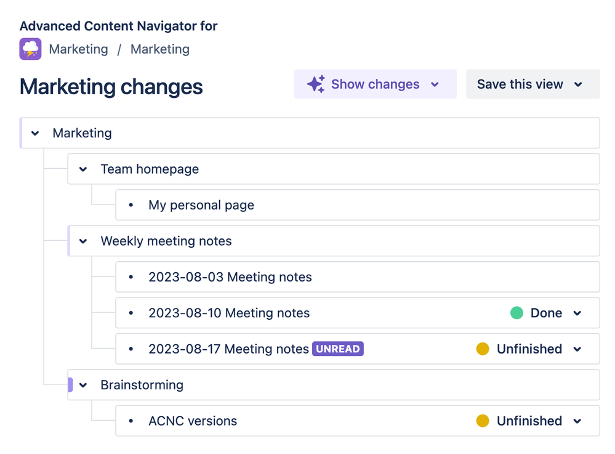Open the first Marketing breadcrumb link
This screenshot has width=615, height=454.
[78, 49]
